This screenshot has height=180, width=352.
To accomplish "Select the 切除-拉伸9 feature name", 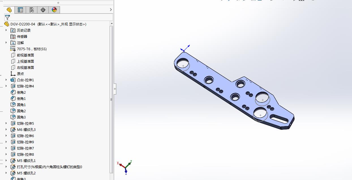I will pyautogui.click(x=25, y=142).
